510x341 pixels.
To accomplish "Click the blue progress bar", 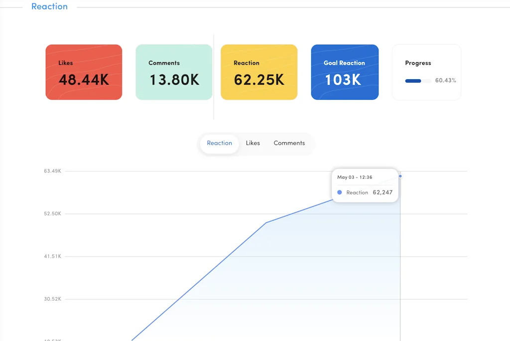I will (413, 81).
